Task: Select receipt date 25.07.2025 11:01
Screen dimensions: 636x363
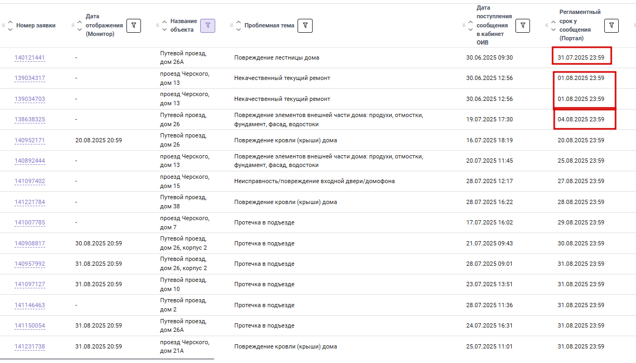Action: [x=490, y=346]
